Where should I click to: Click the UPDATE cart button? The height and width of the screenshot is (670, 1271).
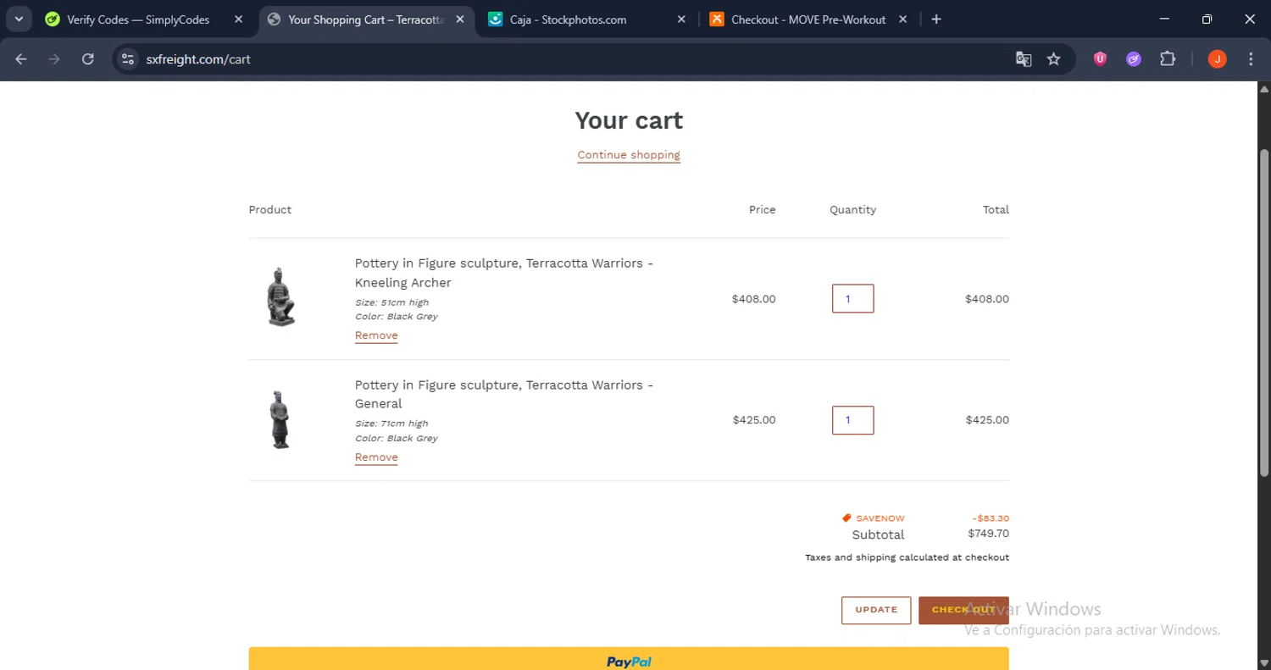tap(876, 610)
